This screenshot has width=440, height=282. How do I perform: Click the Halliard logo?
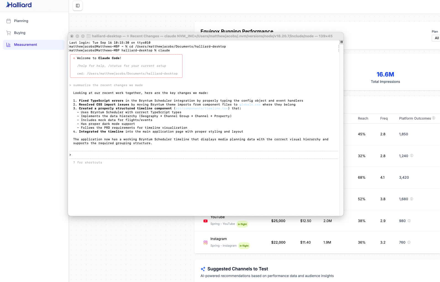(x=19, y=5)
